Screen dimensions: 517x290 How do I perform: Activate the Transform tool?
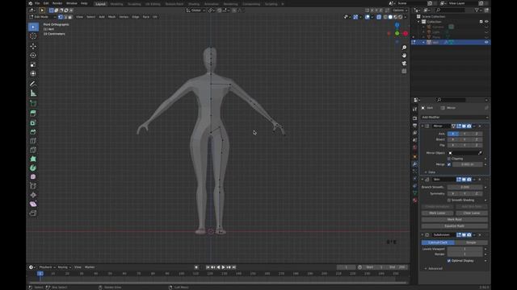pos(33,73)
